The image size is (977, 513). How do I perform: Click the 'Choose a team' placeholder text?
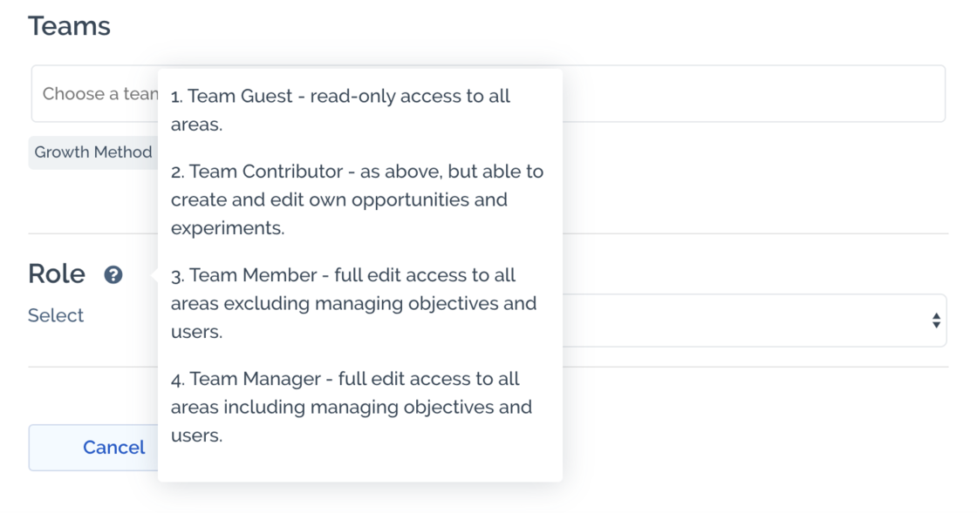point(99,94)
